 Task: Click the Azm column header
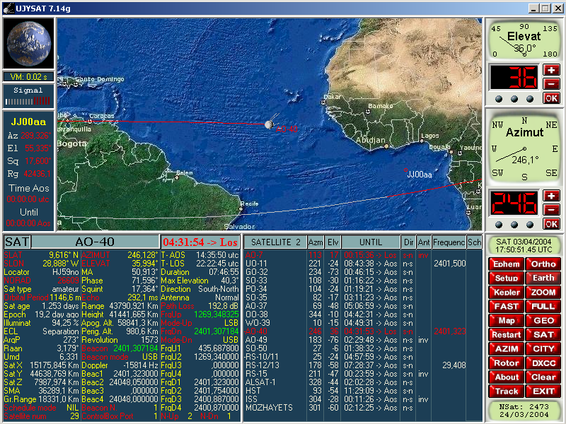pyautogui.click(x=315, y=242)
